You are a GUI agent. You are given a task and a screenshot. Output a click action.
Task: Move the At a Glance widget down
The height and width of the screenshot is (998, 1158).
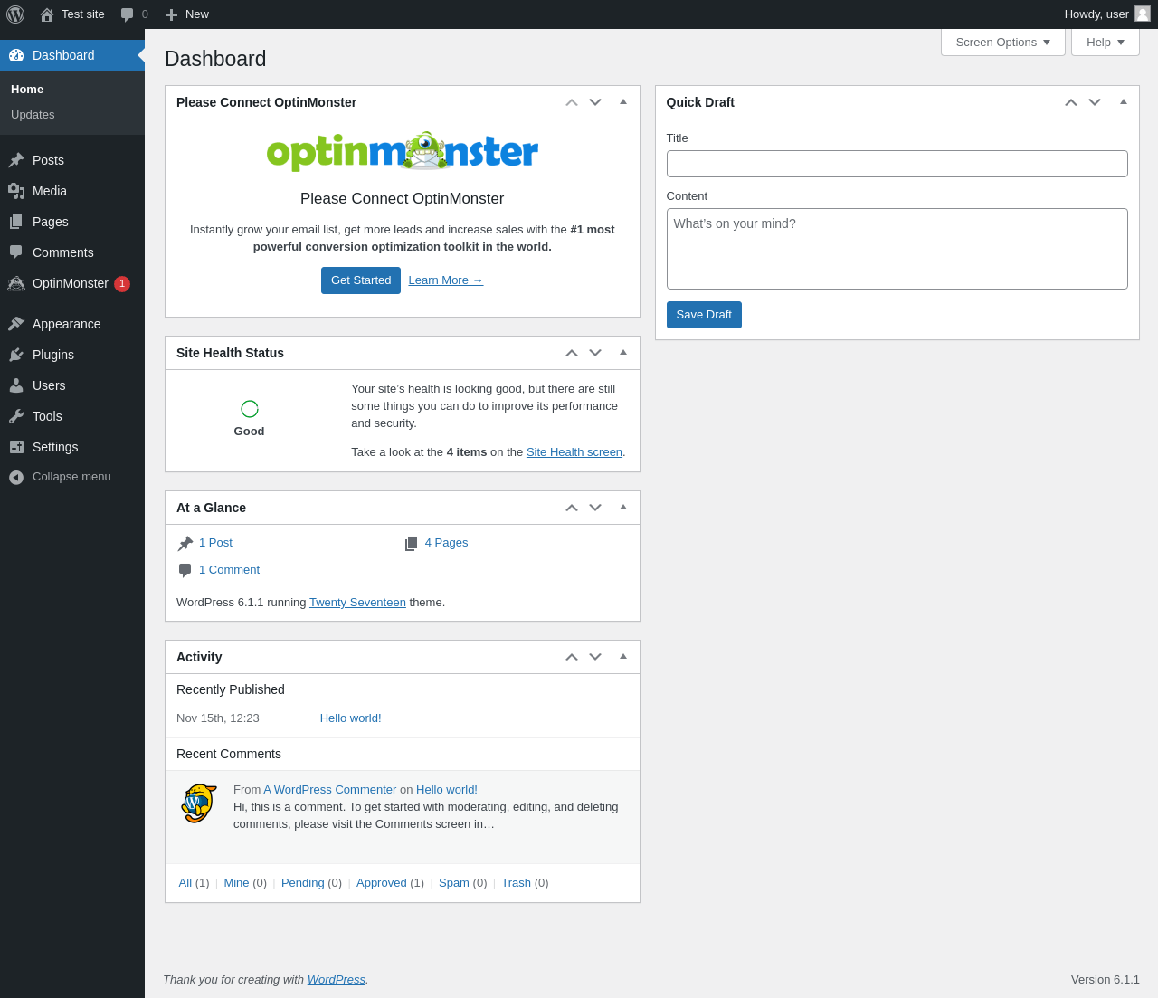coord(595,508)
